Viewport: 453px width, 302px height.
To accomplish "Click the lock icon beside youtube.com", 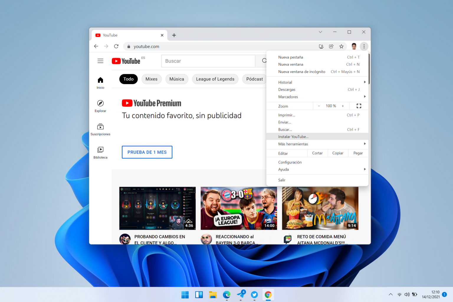I will click(x=129, y=46).
